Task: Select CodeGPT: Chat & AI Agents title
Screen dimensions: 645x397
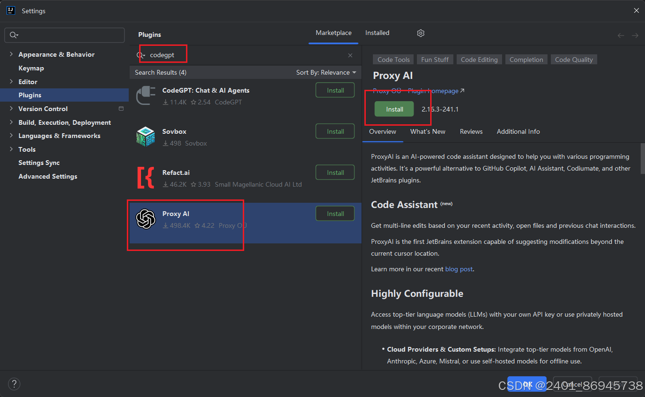Action: tap(206, 90)
